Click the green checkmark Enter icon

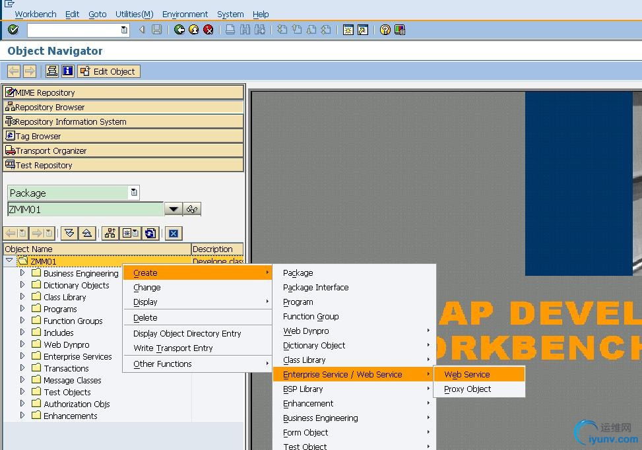click(x=13, y=30)
